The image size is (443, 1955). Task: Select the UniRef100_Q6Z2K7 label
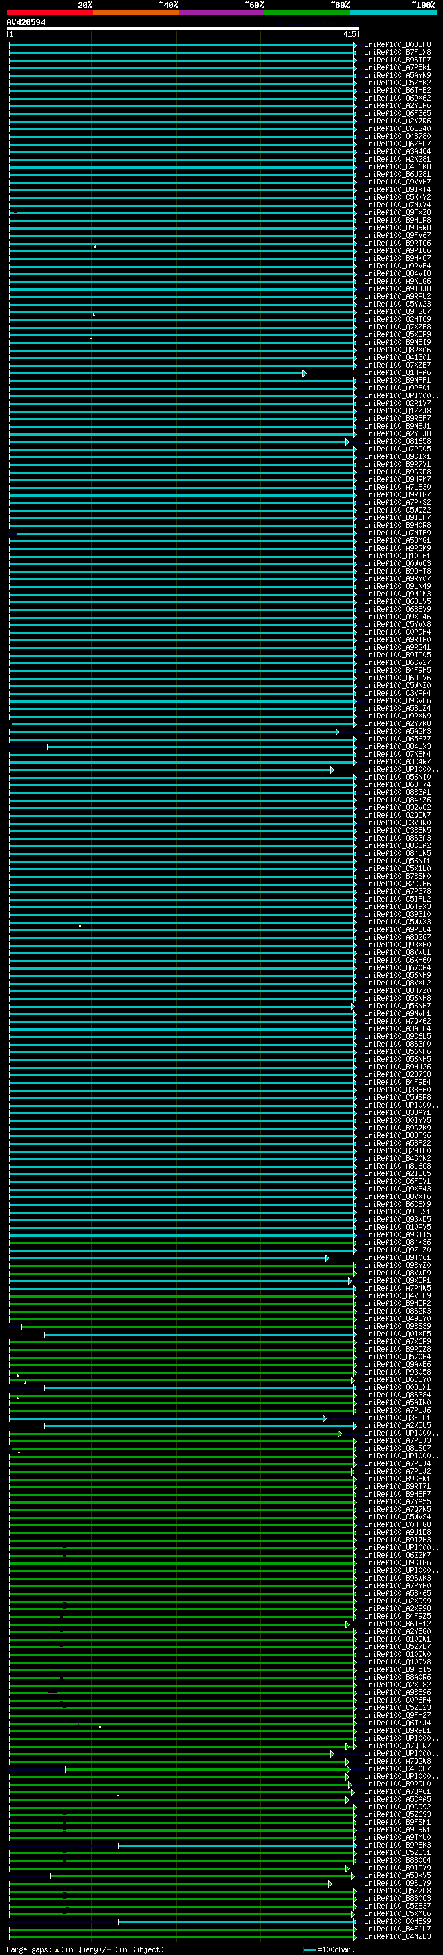click(x=397, y=1555)
